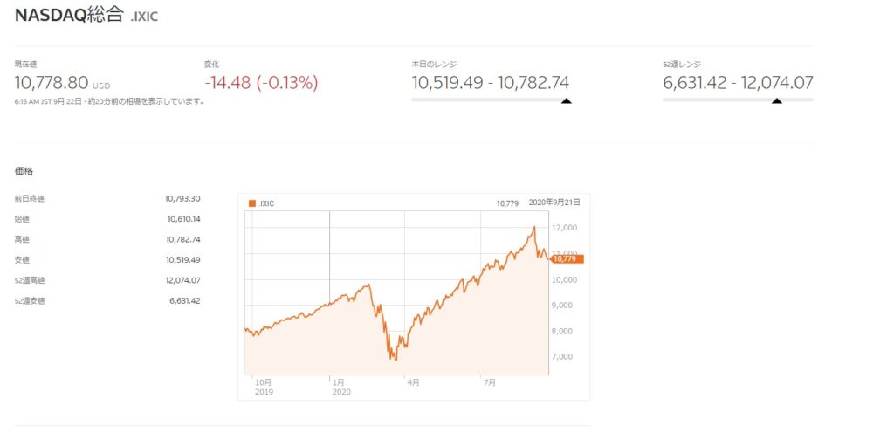
Task: Click the 52週高値 row value 12,074.07
Action: [182, 280]
